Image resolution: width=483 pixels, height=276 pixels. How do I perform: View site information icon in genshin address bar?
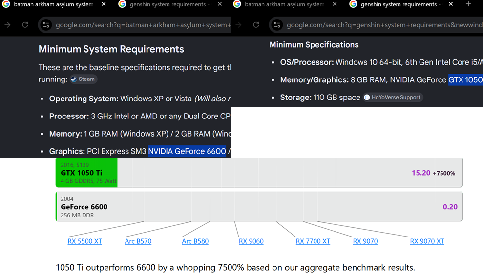tap(277, 25)
